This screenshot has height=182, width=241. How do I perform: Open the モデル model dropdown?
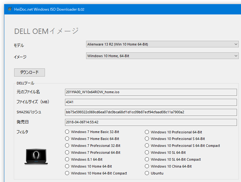[162, 44]
